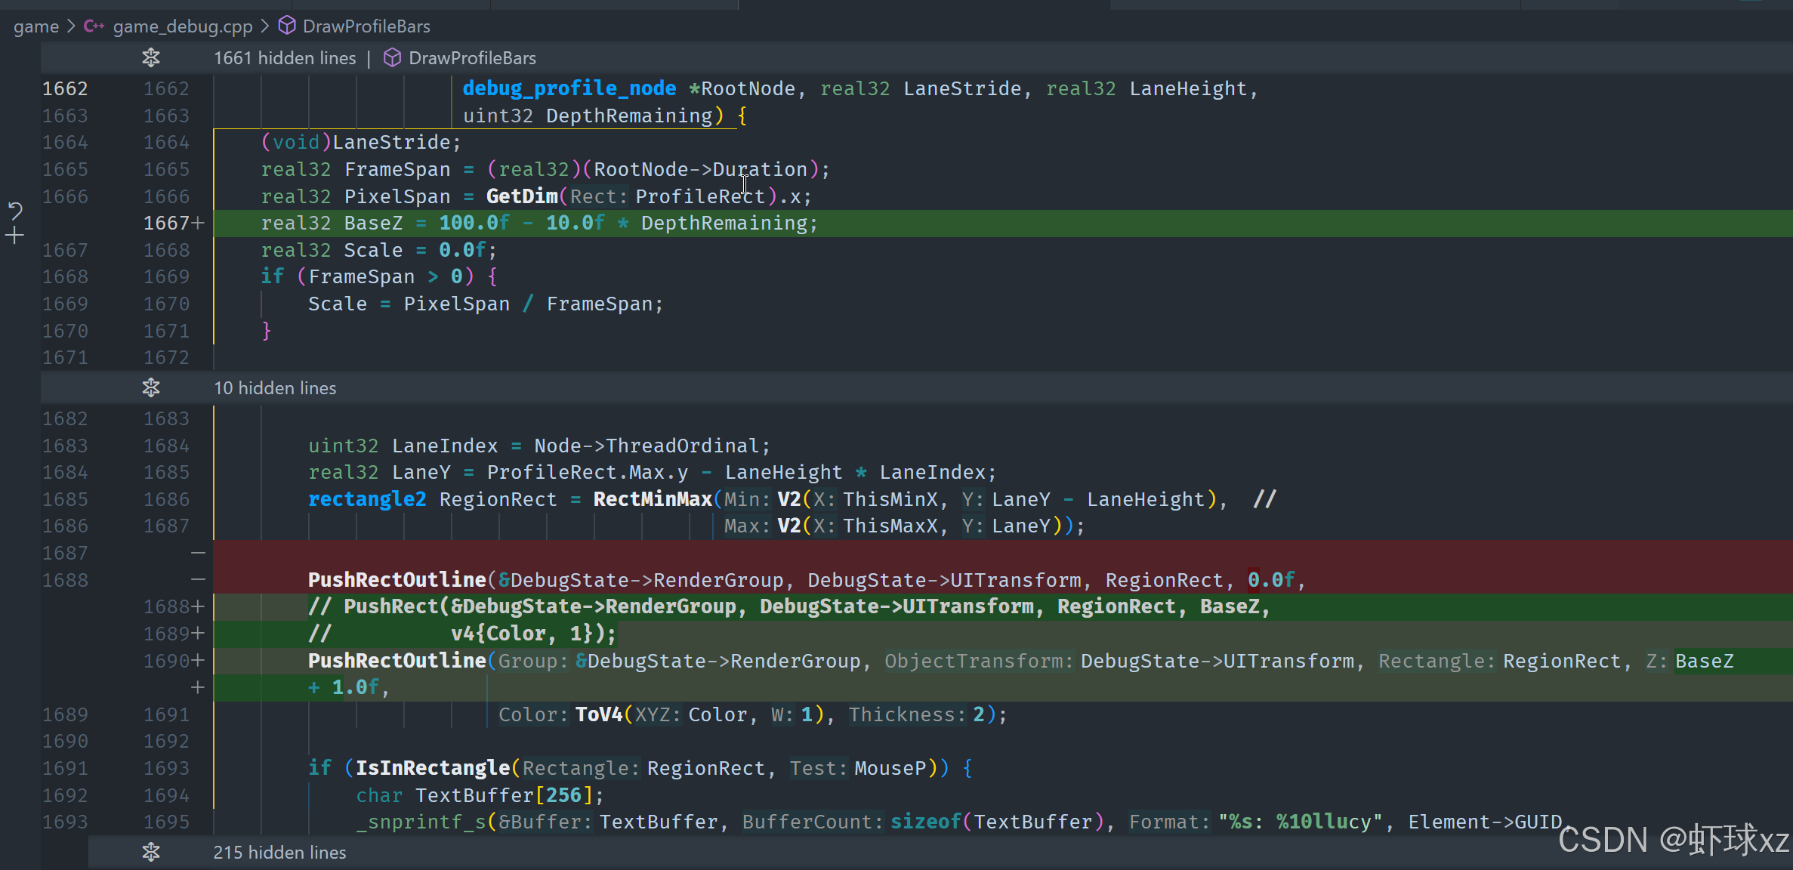The image size is (1793, 870).
Task: Click cube icon in hidden lines header
Action: [392, 57]
